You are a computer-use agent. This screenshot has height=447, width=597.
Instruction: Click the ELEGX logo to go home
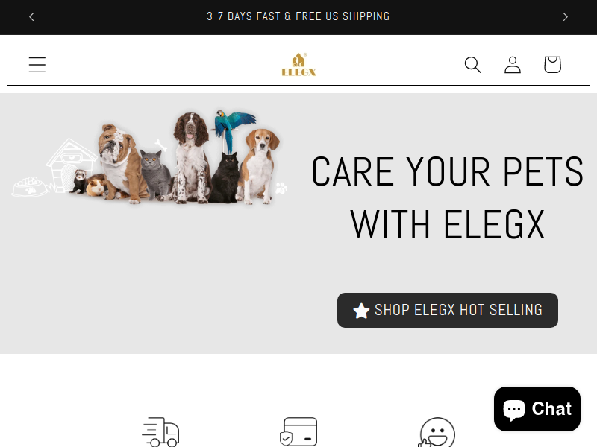click(x=299, y=65)
